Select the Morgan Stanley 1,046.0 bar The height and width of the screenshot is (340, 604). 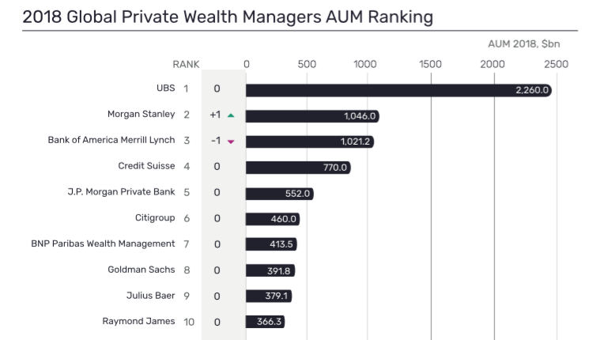coord(312,116)
